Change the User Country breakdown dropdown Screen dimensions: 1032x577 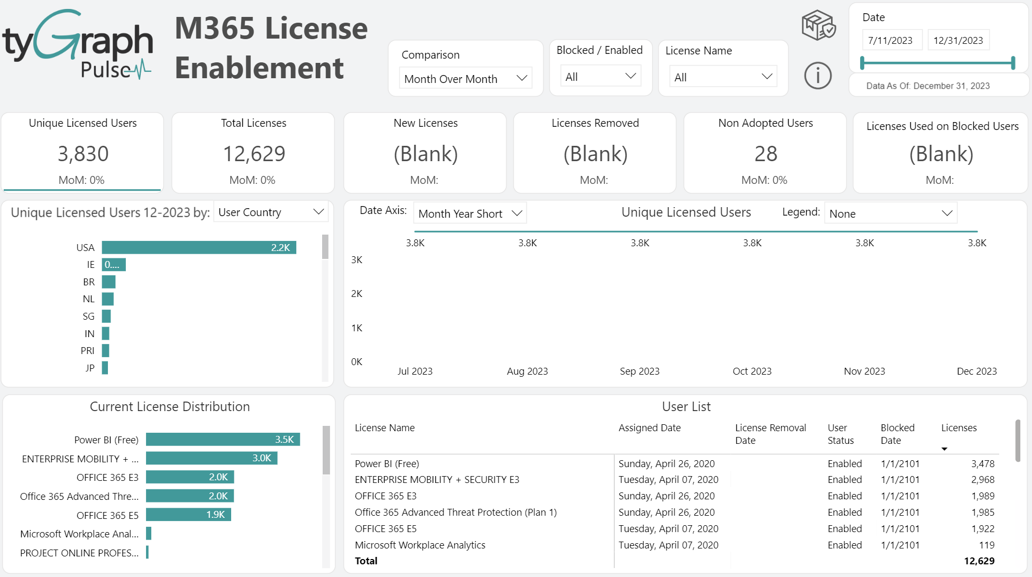pyautogui.click(x=271, y=212)
